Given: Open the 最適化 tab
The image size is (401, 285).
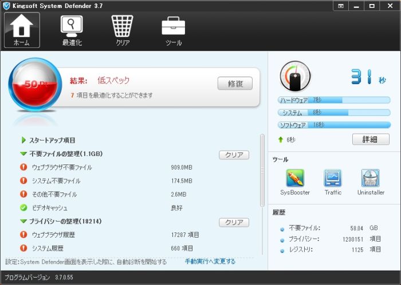Looking at the screenshot, I should pos(72,30).
